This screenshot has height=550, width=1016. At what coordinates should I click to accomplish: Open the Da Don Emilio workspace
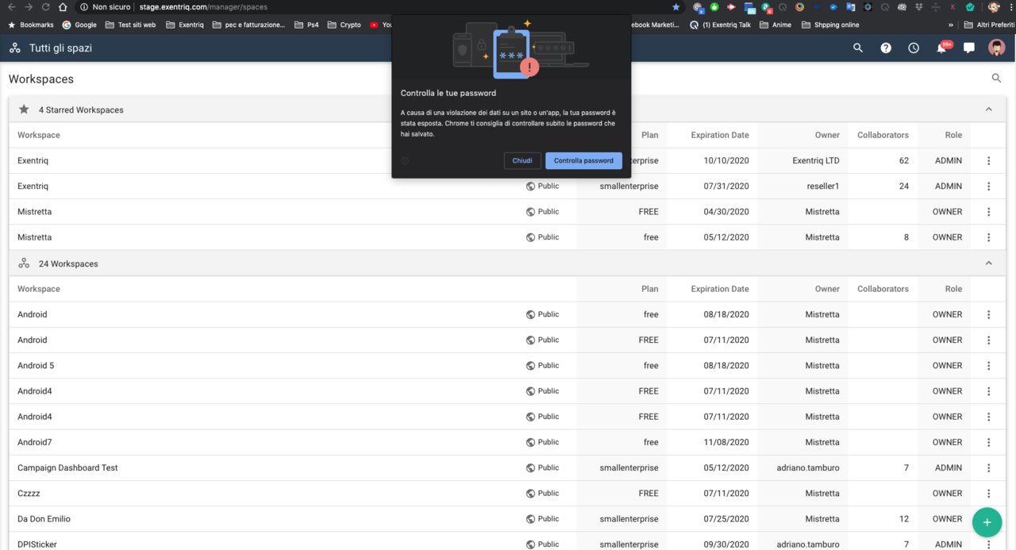[x=44, y=519]
